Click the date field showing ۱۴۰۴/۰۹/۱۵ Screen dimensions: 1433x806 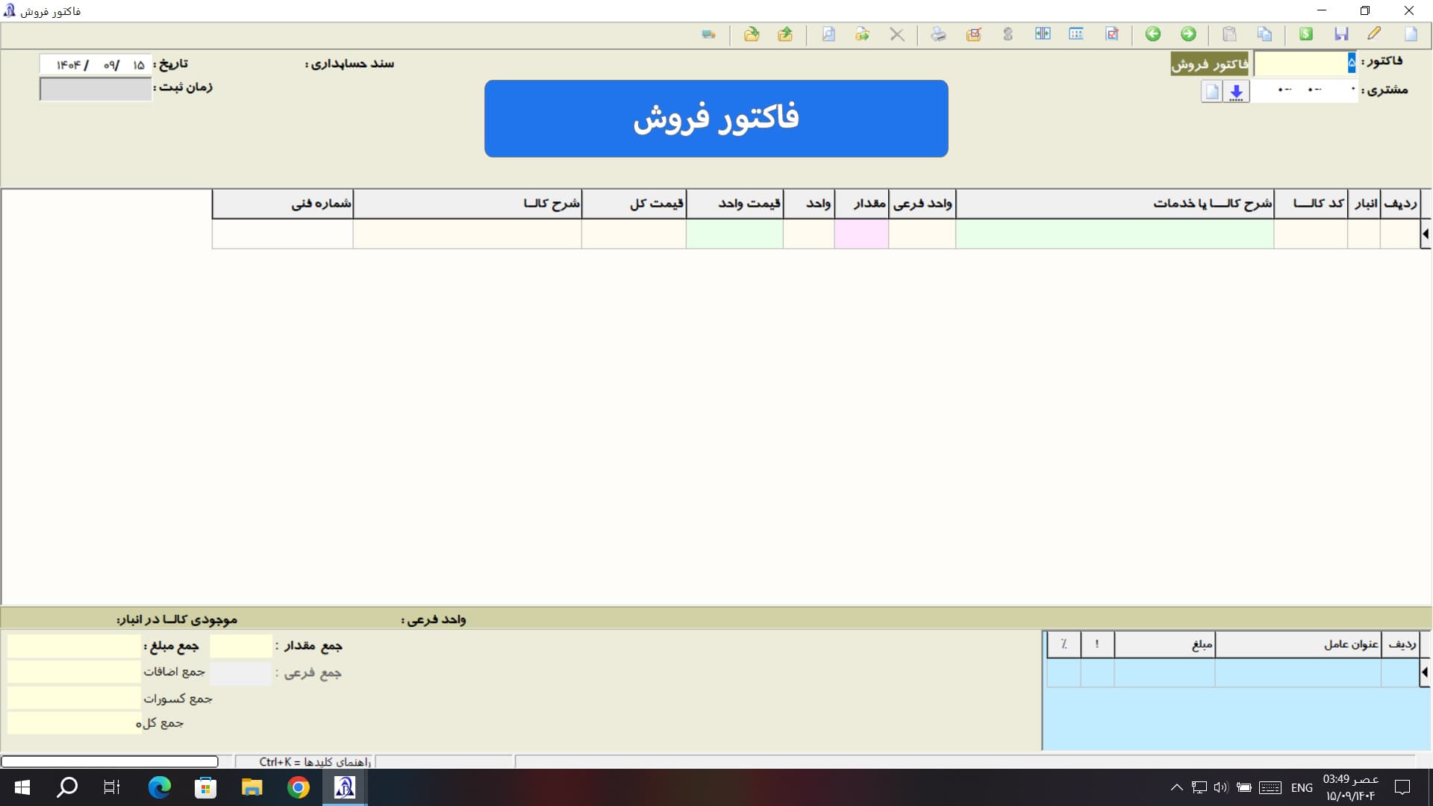coord(96,65)
